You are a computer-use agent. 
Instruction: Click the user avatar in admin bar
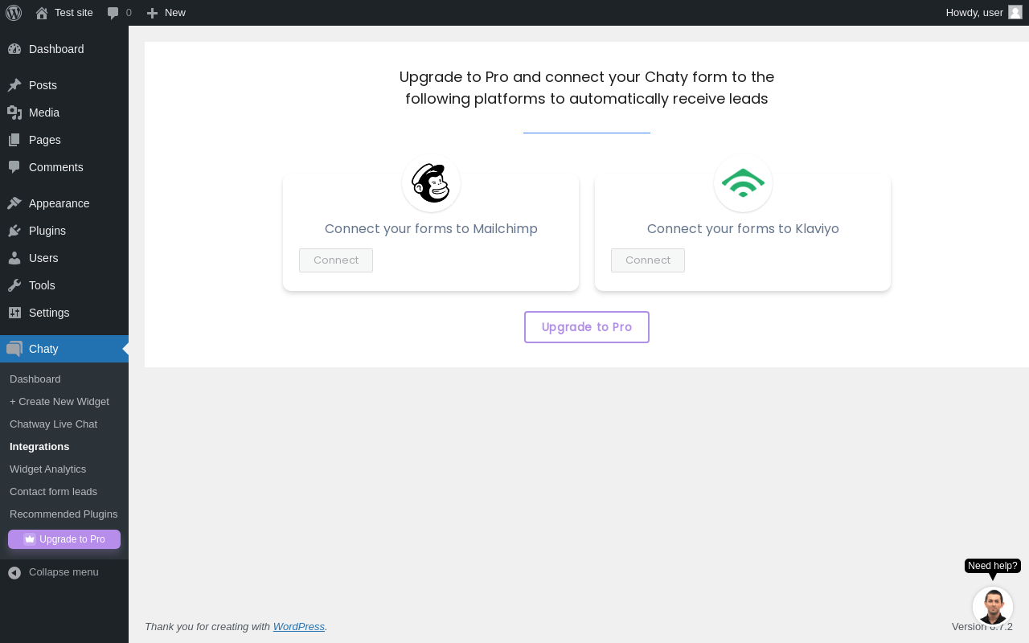[1015, 12]
